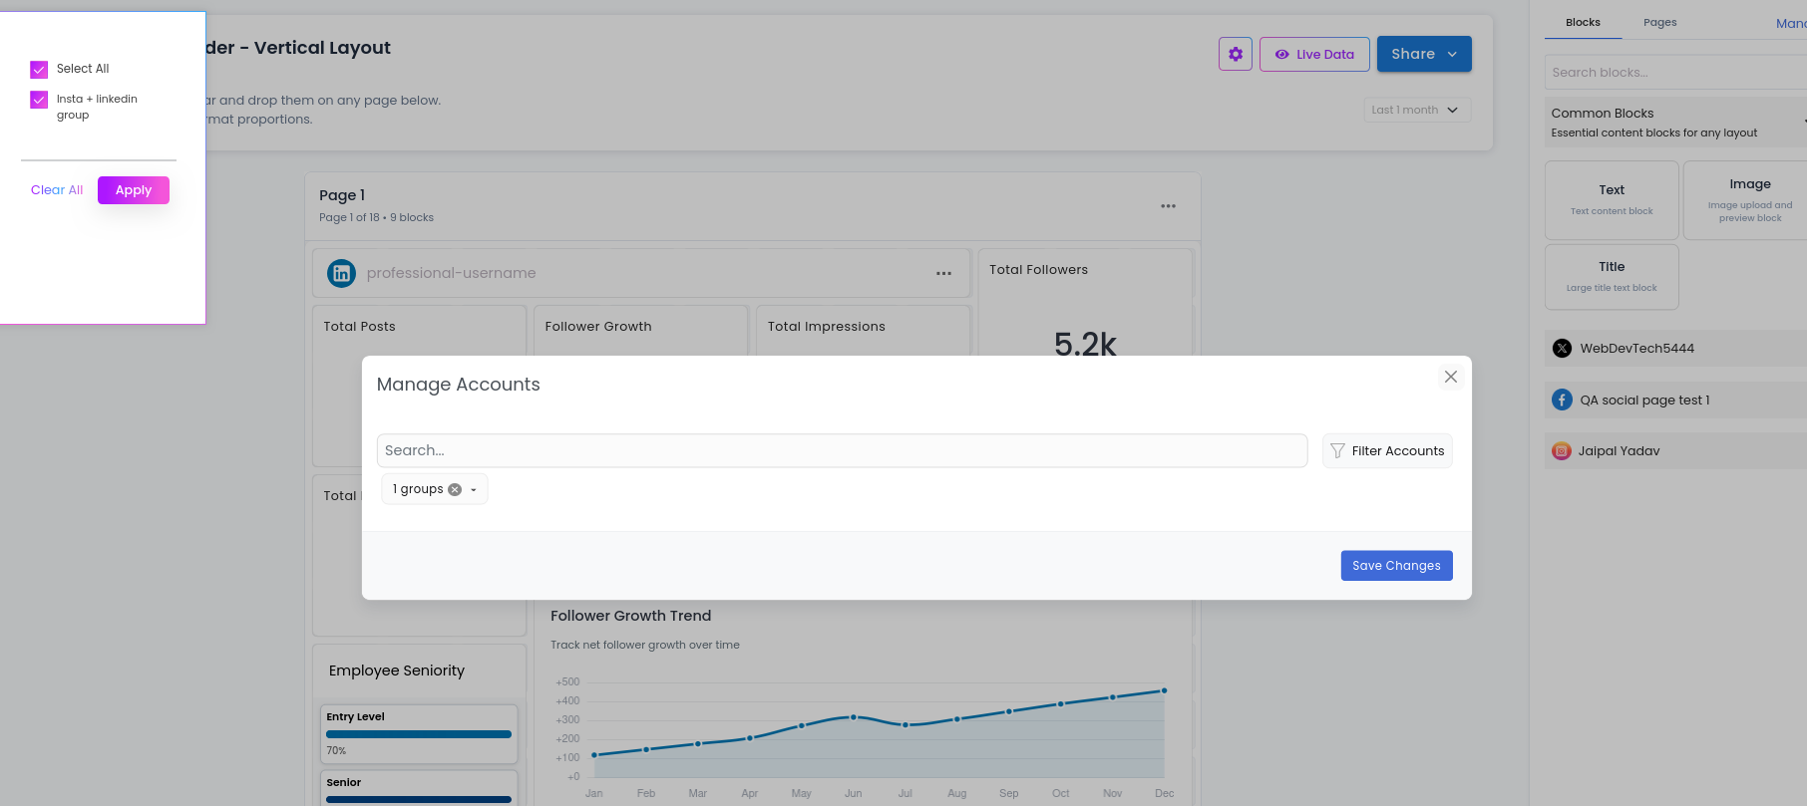Click the Live Data button
Viewport: 1807px width, 806px height.
[1314, 54]
